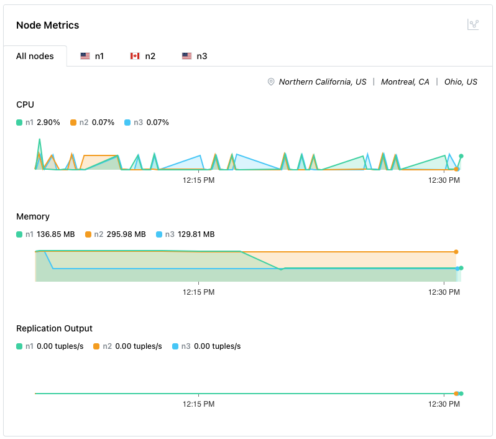Click the n1 2.90% CPU value
Viewport: 496px width, 439px height.
coord(48,122)
